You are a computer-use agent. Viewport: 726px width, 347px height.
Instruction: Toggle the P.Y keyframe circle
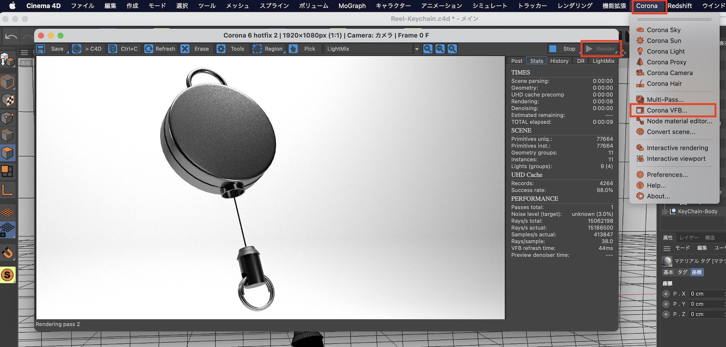pyautogui.click(x=666, y=304)
